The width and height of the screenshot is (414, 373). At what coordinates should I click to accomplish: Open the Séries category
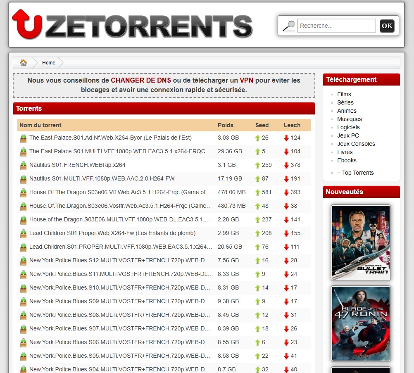pyautogui.click(x=345, y=102)
